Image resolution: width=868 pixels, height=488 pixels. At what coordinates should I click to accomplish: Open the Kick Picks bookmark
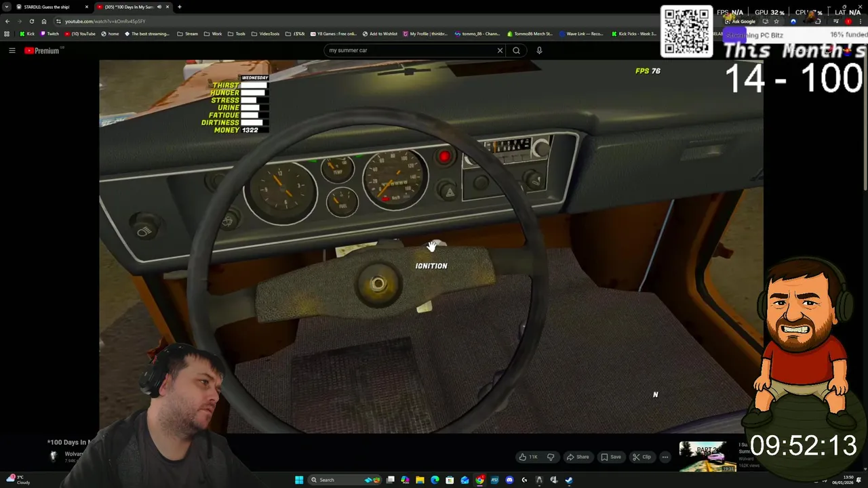[x=634, y=34]
